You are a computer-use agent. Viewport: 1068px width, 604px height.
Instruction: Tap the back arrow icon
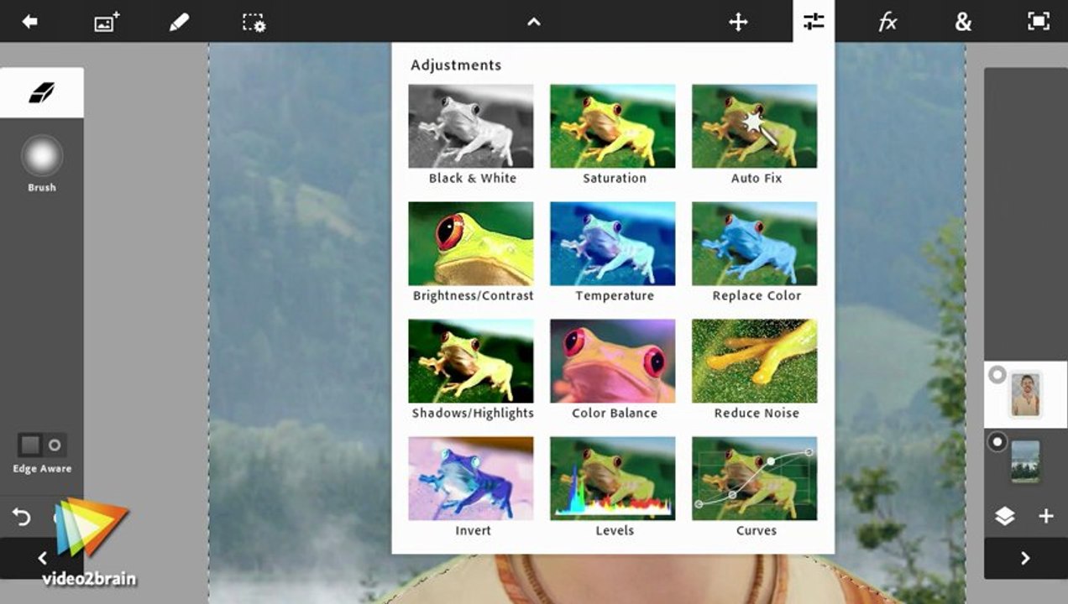[30, 22]
